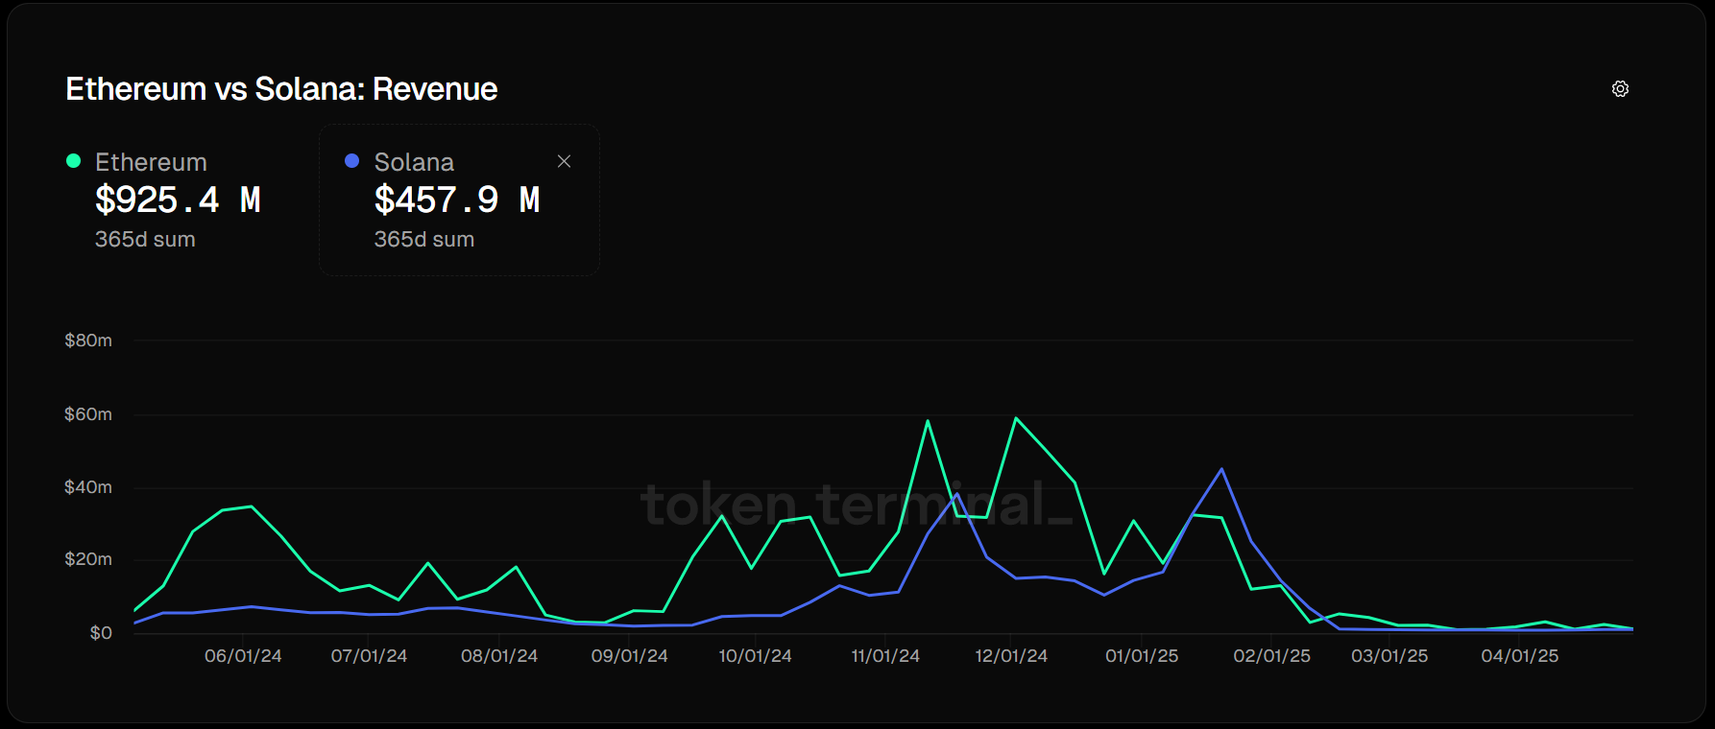1715x729 pixels.
Task: Click the blue Solana legend dot
Action: click(351, 161)
